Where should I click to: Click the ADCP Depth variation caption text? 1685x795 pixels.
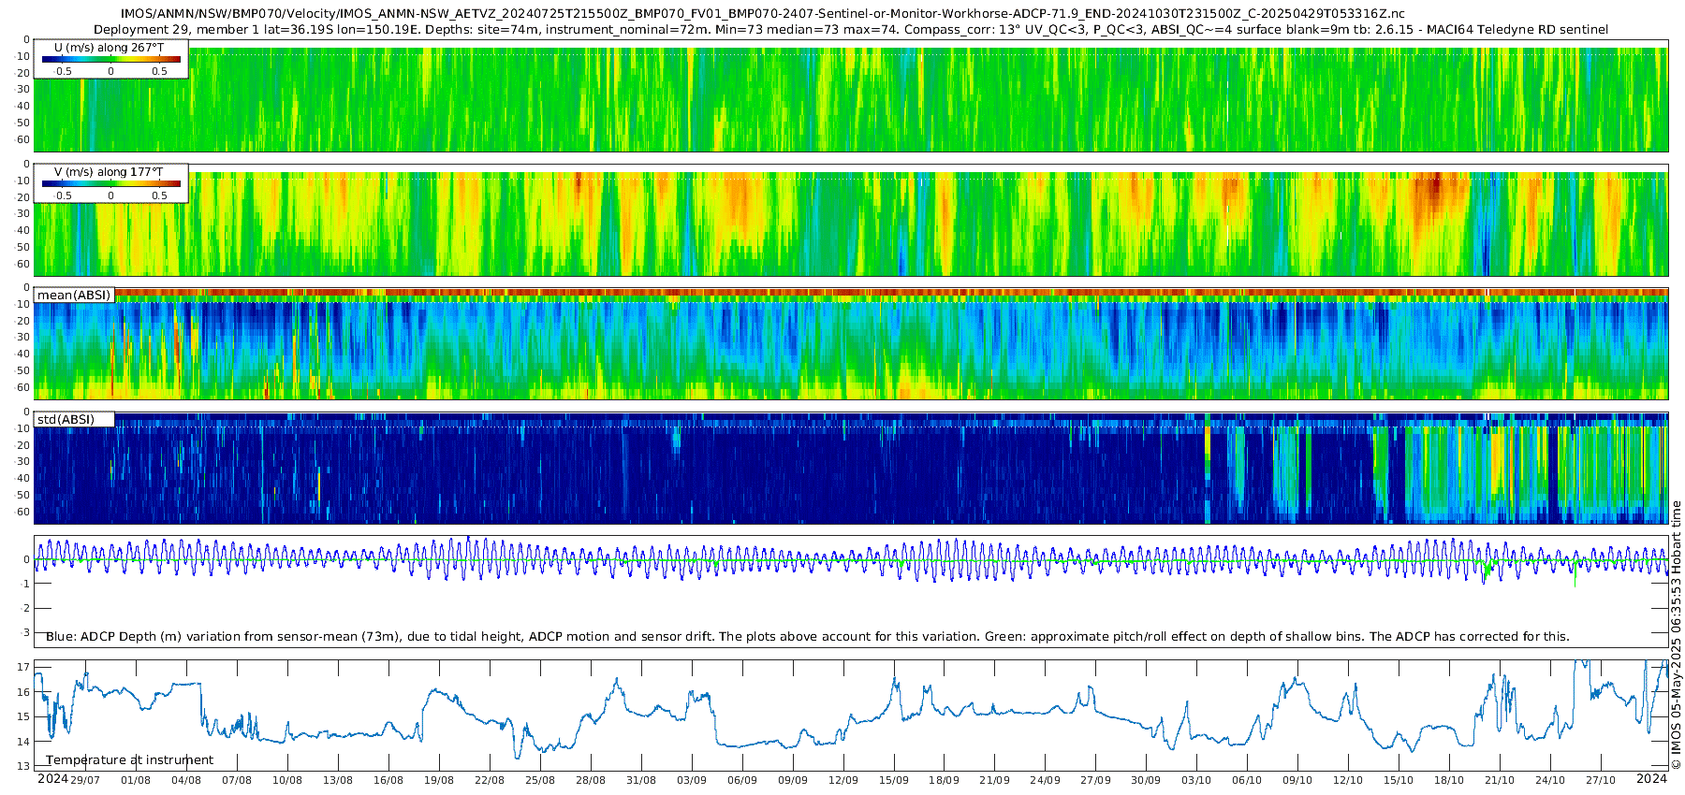tap(807, 636)
